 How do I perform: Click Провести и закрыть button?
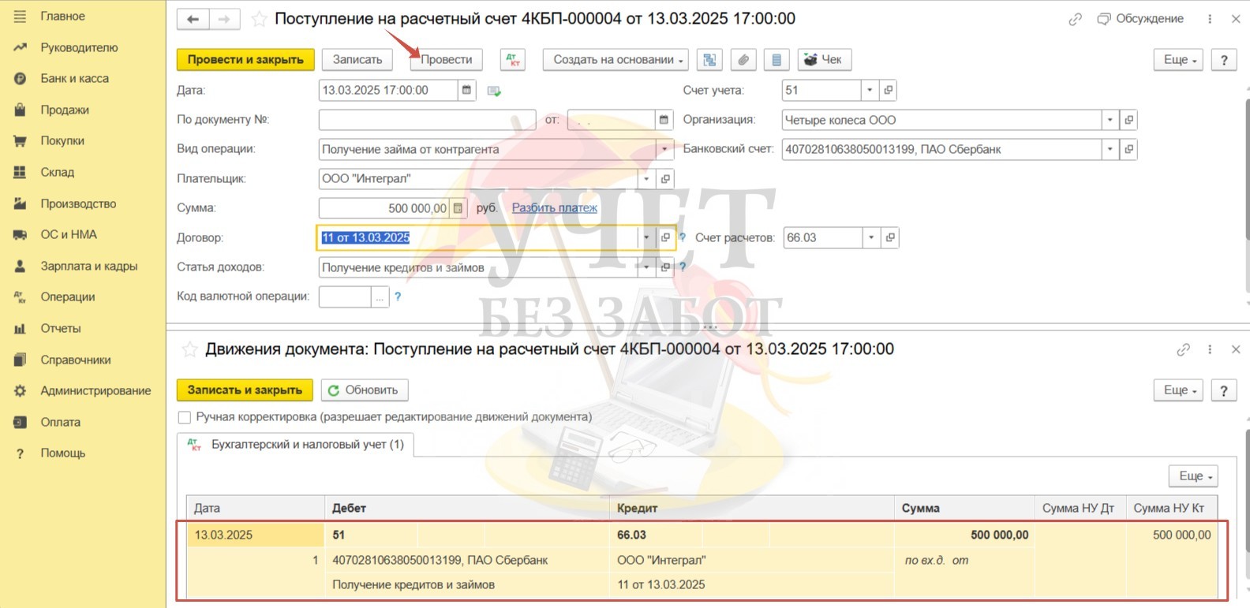point(245,60)
